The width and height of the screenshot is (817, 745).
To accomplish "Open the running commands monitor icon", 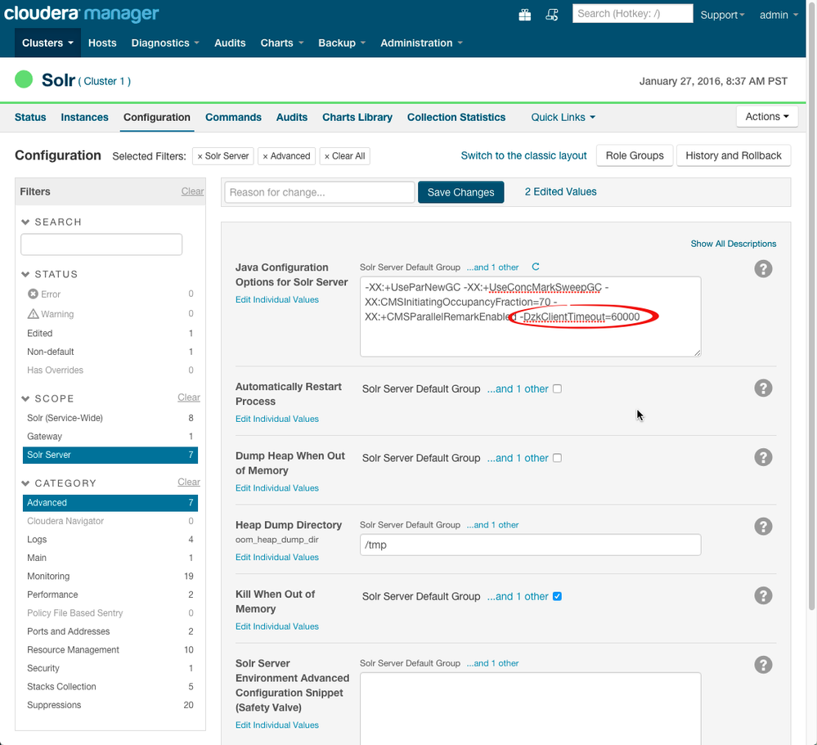I will point(552,15).
